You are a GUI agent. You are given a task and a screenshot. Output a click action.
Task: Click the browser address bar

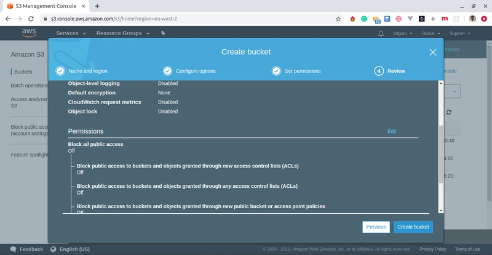[x=191, y=19]
